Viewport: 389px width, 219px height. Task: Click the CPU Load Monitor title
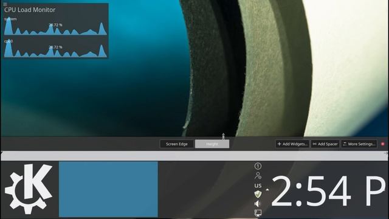coord(30,10)
